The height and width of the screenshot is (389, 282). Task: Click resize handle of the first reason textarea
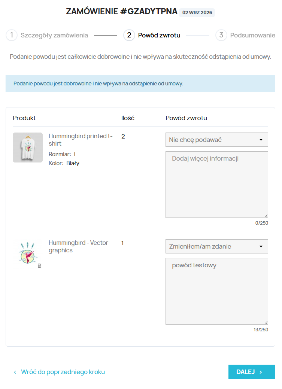click(266, 216)
